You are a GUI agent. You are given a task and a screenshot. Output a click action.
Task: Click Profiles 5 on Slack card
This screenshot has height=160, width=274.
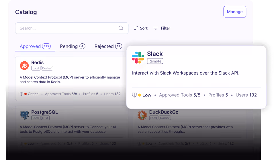click(218, 95)
